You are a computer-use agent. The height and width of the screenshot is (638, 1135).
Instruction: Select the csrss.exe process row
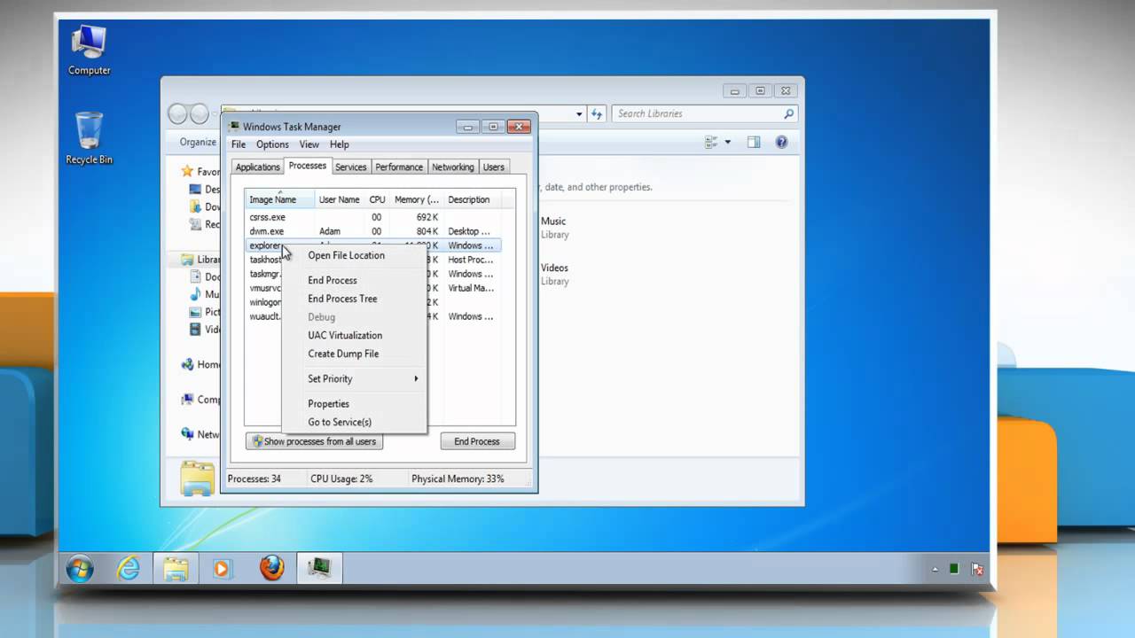point(373,217)
